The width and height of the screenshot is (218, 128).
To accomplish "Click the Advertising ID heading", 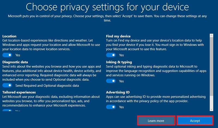I will pos(118,92).
